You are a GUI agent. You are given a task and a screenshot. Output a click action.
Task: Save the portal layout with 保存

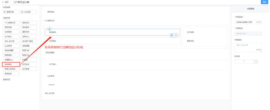[265, 2]
